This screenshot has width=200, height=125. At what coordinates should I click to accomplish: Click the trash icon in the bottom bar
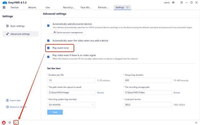click(10, 122)
